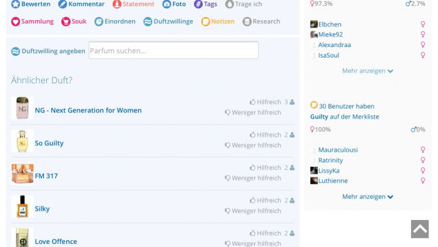Click the Duftzwillinge waves icon
Screen dimensions: 438x247
pyautogui.click(x=148, y=21)
